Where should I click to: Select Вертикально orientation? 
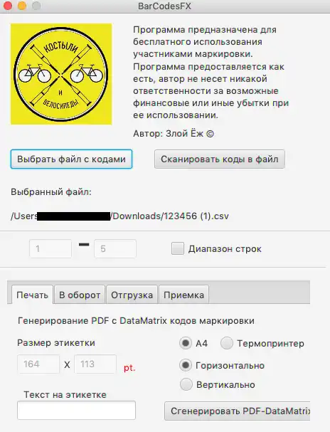[186, 384]
